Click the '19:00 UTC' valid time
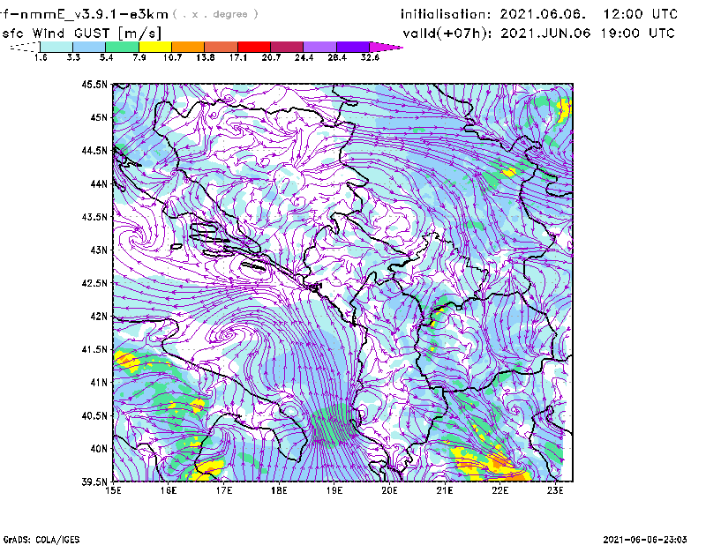Screen dimensions: 706x545 [x=637, y=34]
